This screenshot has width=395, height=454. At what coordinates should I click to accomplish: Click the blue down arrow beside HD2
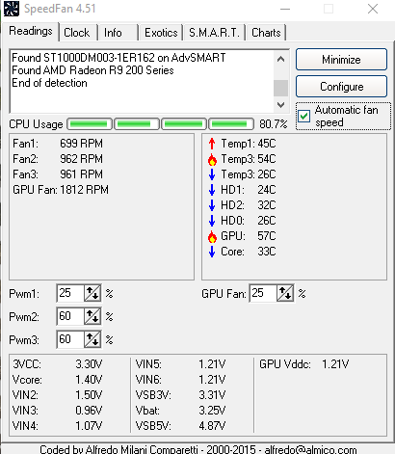click(x=212, y=205)
